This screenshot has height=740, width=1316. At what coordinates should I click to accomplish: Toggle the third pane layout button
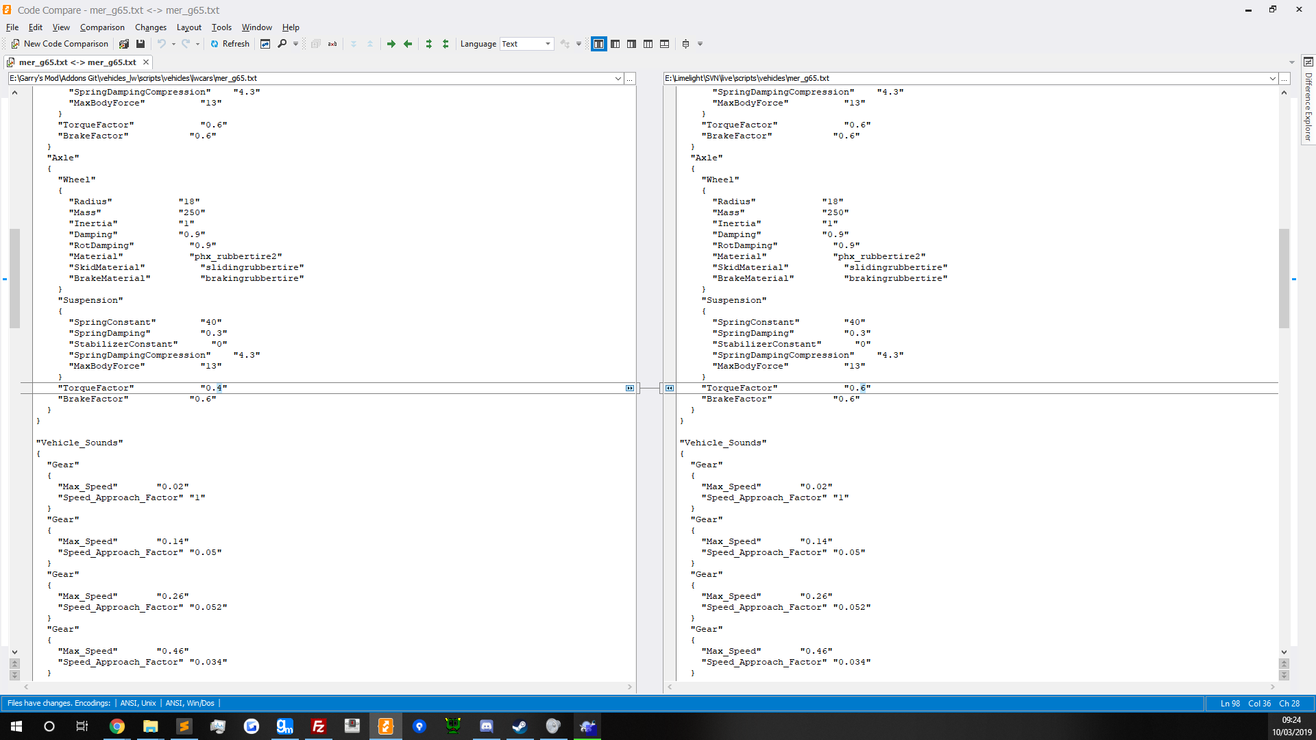[x=632, y=44]
